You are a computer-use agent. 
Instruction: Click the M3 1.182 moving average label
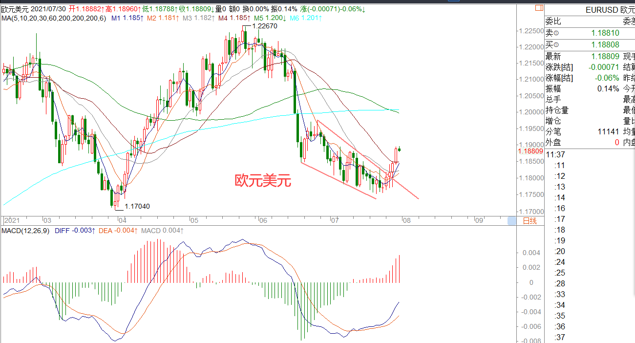(x=199, y=18)
